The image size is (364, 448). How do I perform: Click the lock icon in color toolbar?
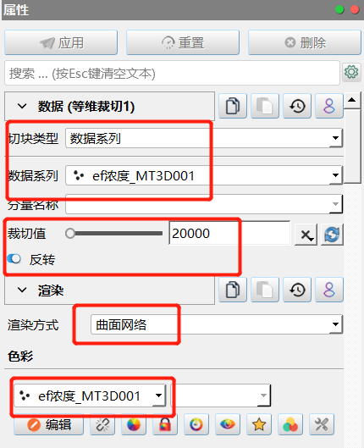(x=165, y=424)
